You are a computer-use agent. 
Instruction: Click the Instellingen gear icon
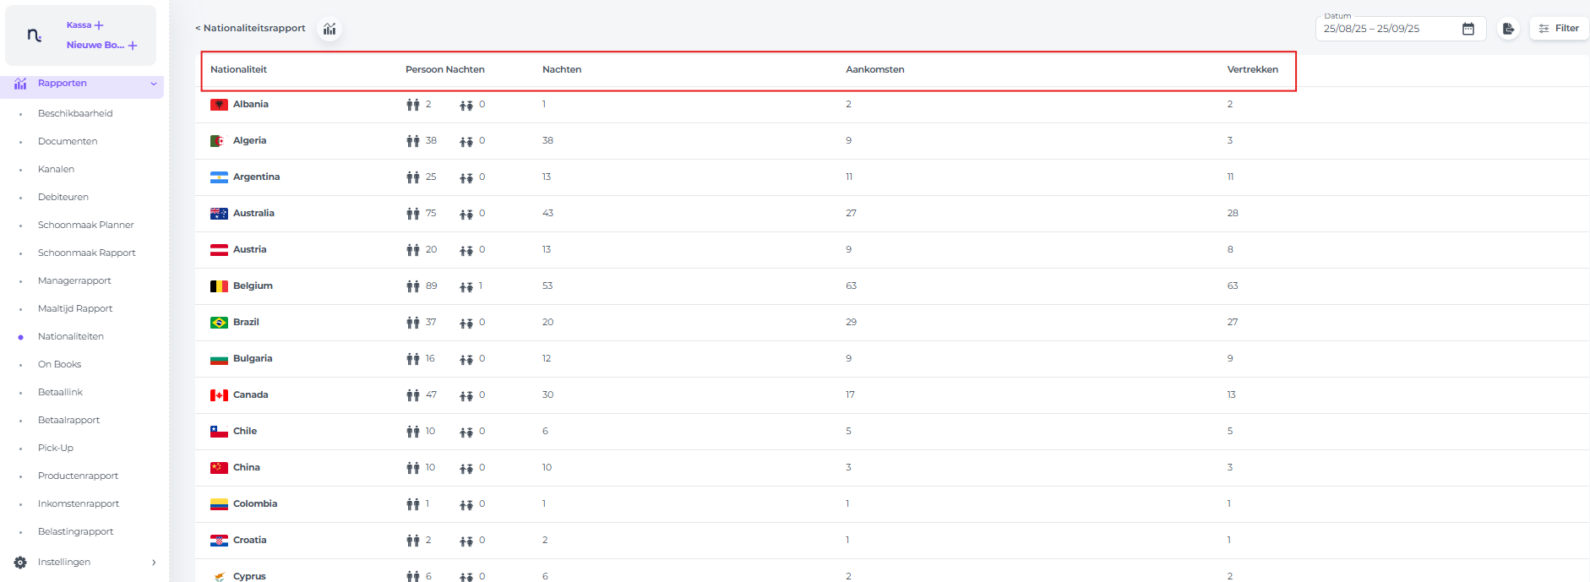pyautogui.click(x=20, y=563)
